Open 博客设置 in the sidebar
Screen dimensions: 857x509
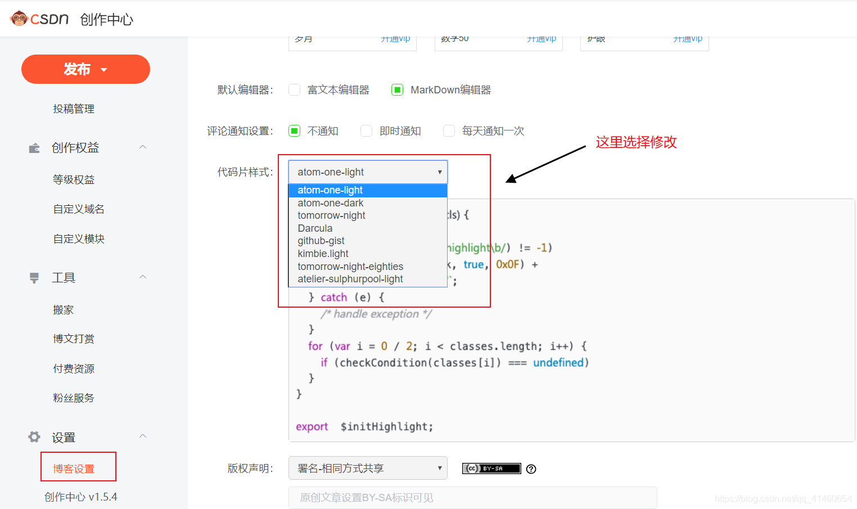coord(74,469)
